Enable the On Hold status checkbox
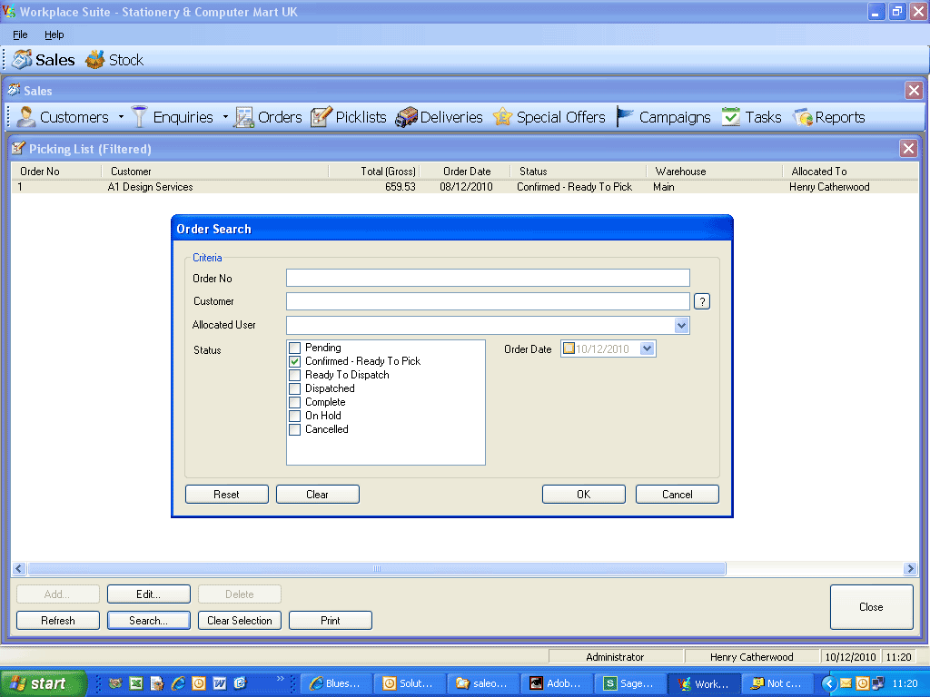The width and height of the screenshot is (930, 697). [x=295, y=416]
